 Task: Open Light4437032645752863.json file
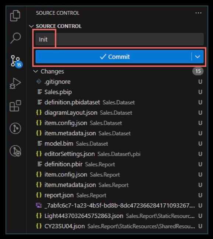pos(119,216)
